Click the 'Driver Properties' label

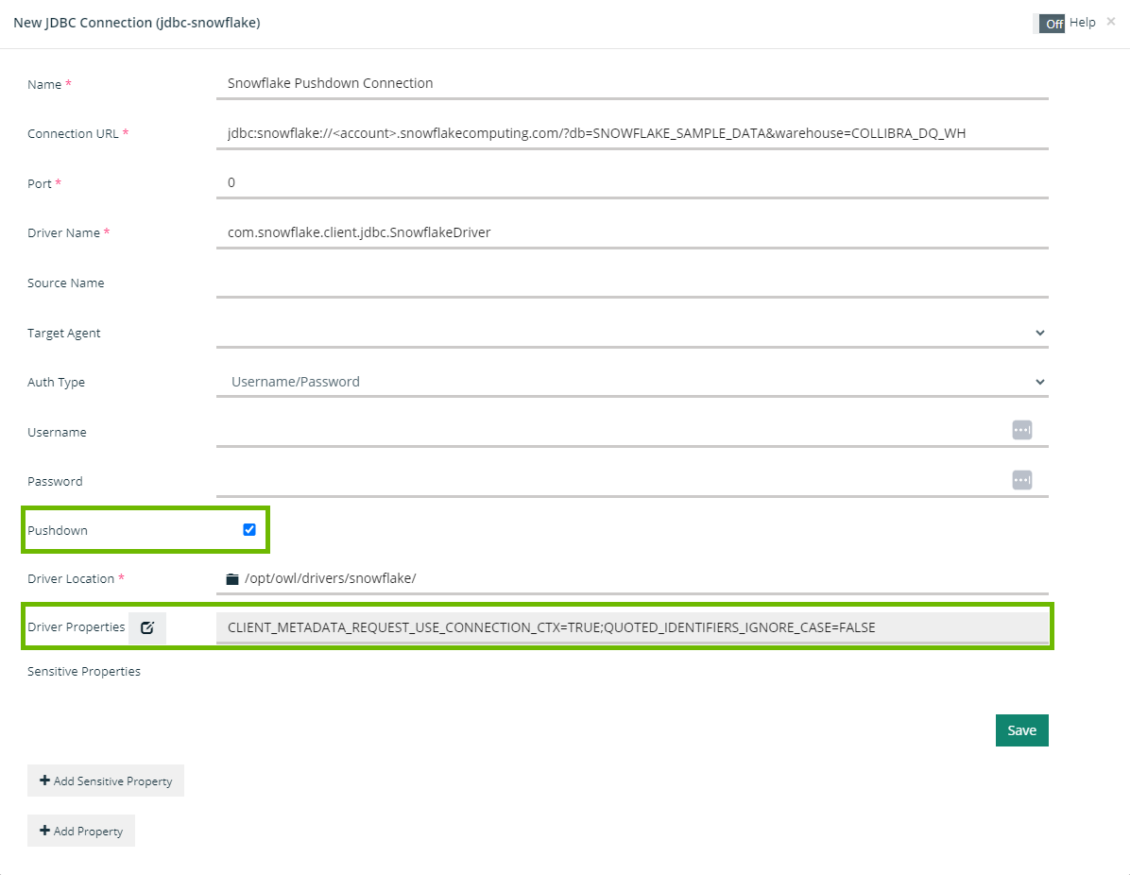pos(76,627)
